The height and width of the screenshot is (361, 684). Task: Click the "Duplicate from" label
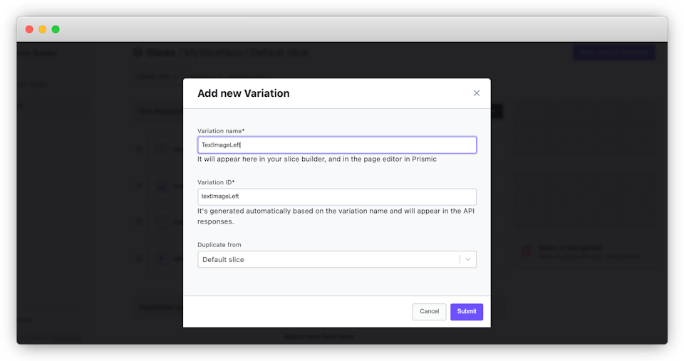pos(219,245)
